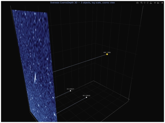
Task: Select the yellow NGC 5986 marker
Action: (107, 54)
